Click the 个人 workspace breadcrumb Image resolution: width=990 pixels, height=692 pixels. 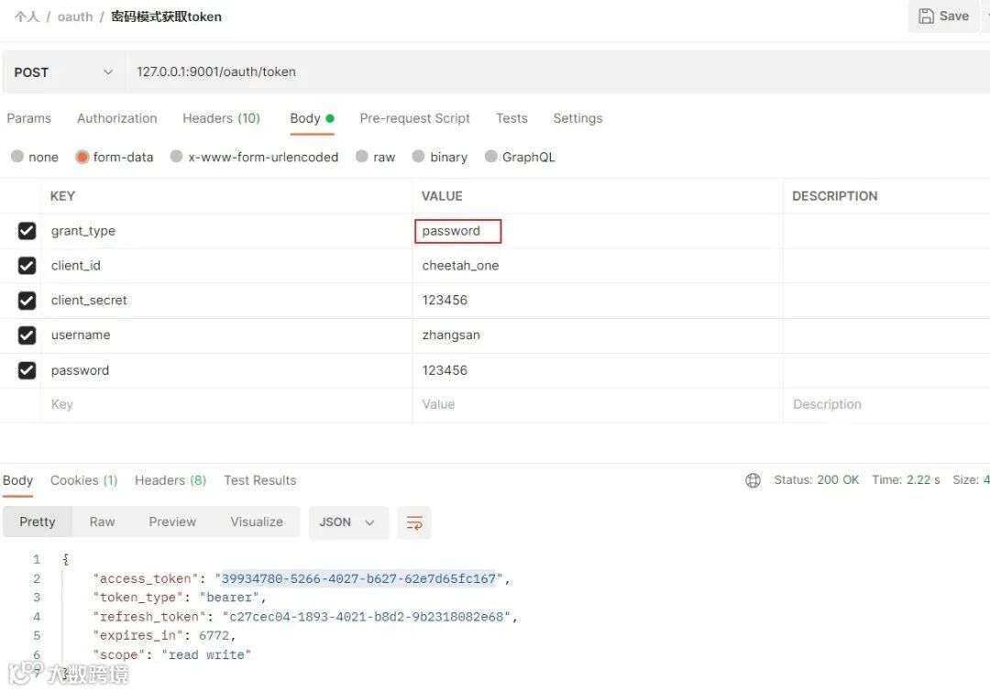click(27, 17)
